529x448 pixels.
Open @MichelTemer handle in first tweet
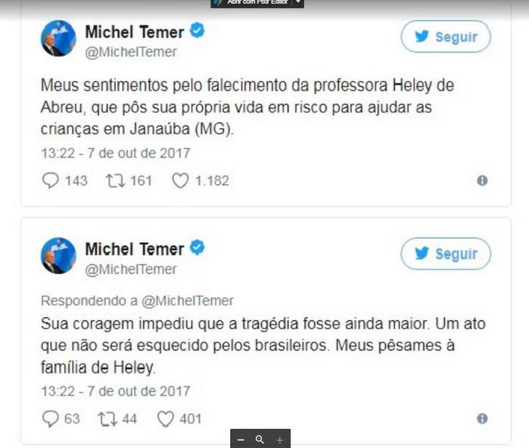click(131, 52)
